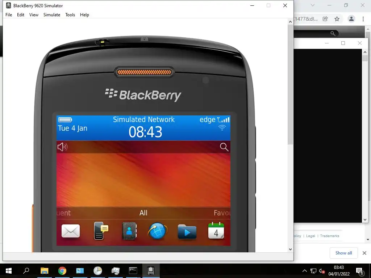The height and width of the screenshot is (278, 371).
Task: Open the Chrome profile avatar
Action: coord(351,19)
